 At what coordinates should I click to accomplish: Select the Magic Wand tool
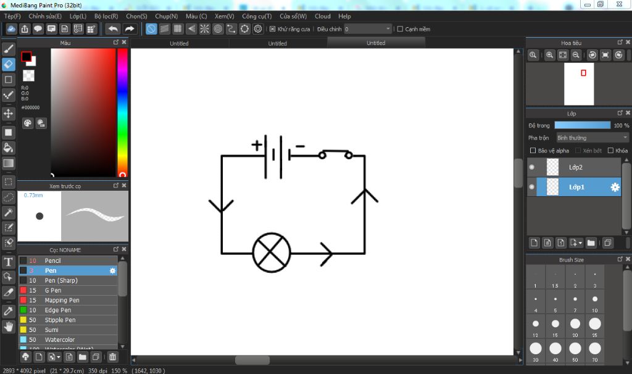(x=9, y=212)
